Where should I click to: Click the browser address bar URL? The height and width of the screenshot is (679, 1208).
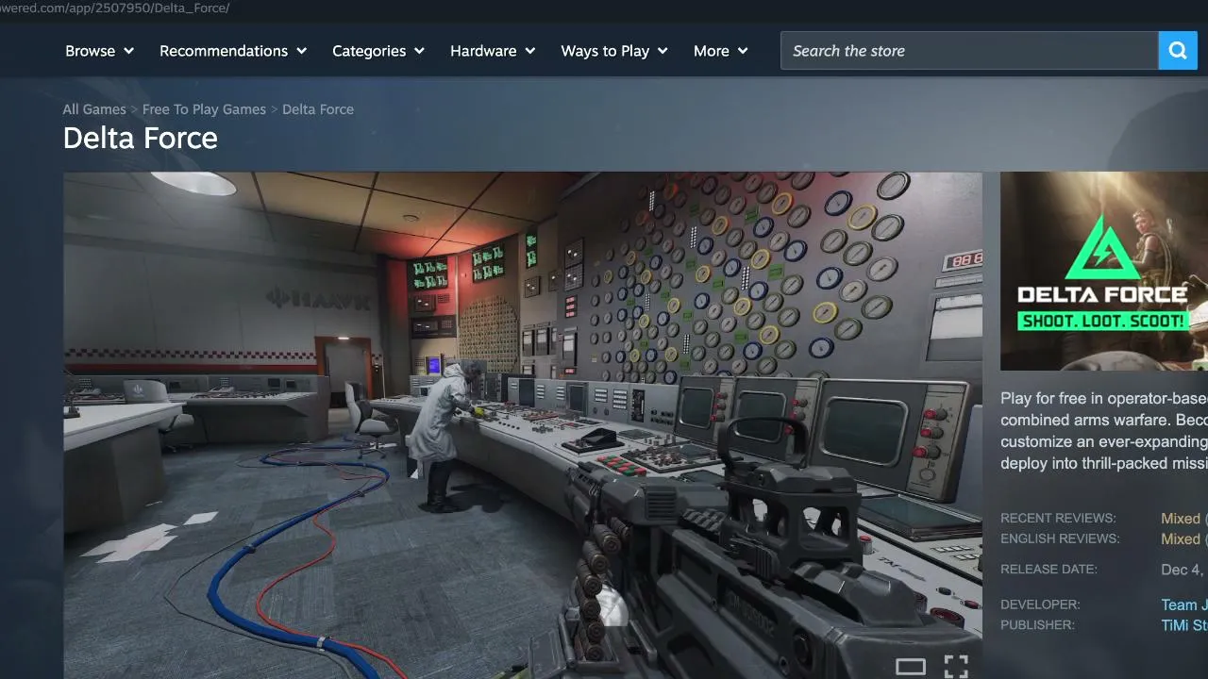click(x=115, y=8)
